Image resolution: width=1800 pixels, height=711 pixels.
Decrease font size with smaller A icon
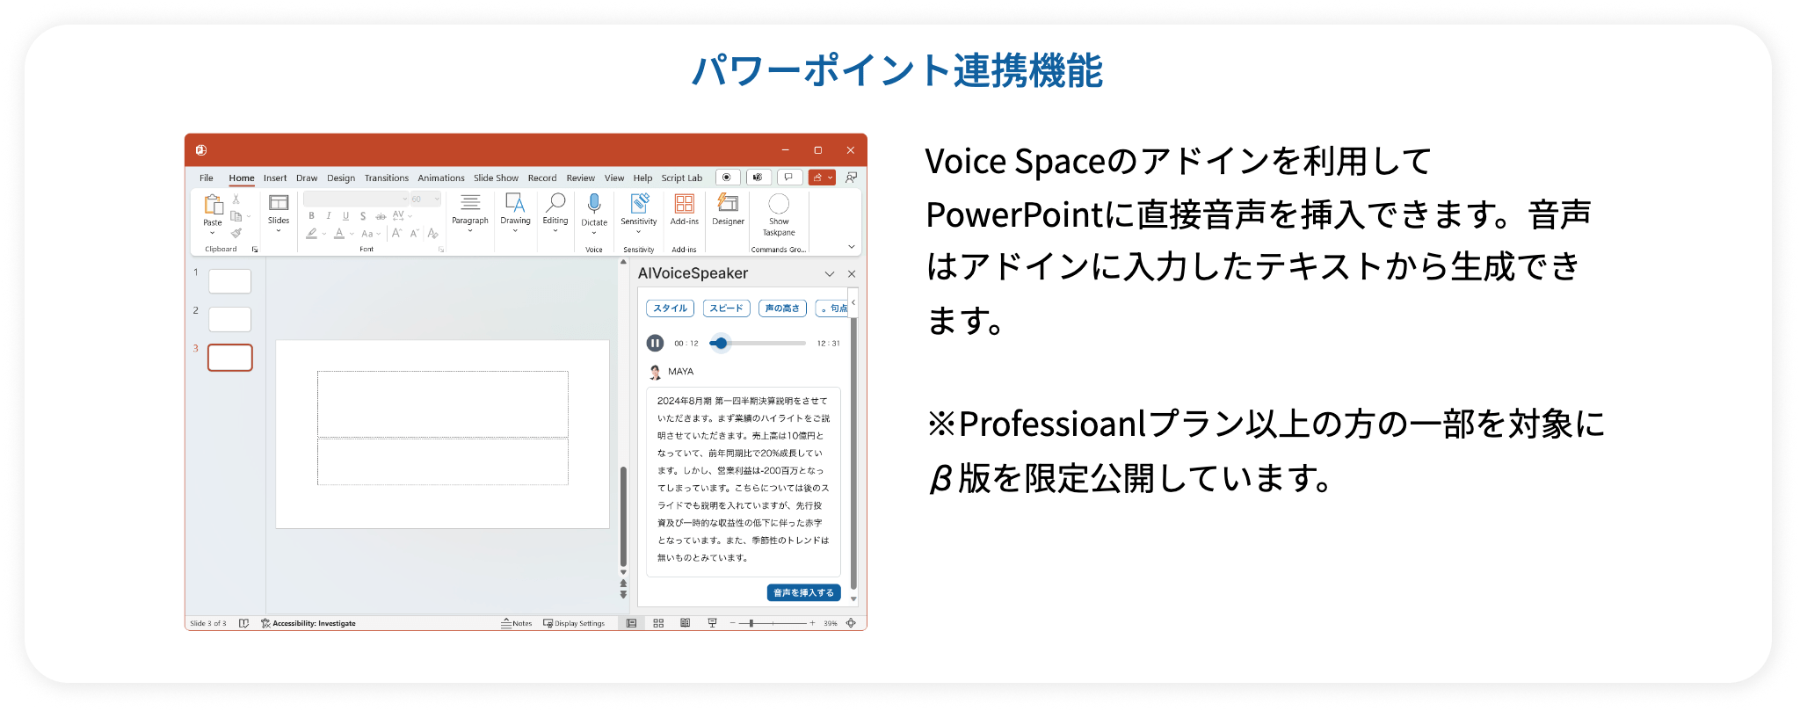[414, 233]
